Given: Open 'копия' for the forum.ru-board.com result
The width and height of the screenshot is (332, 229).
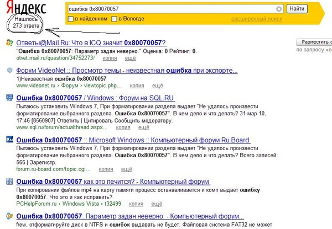Looking at the screenshot, I should point(106,169).
